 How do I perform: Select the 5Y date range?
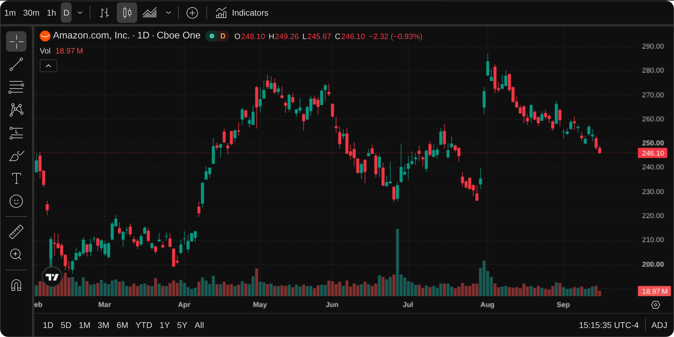[182, 325]
